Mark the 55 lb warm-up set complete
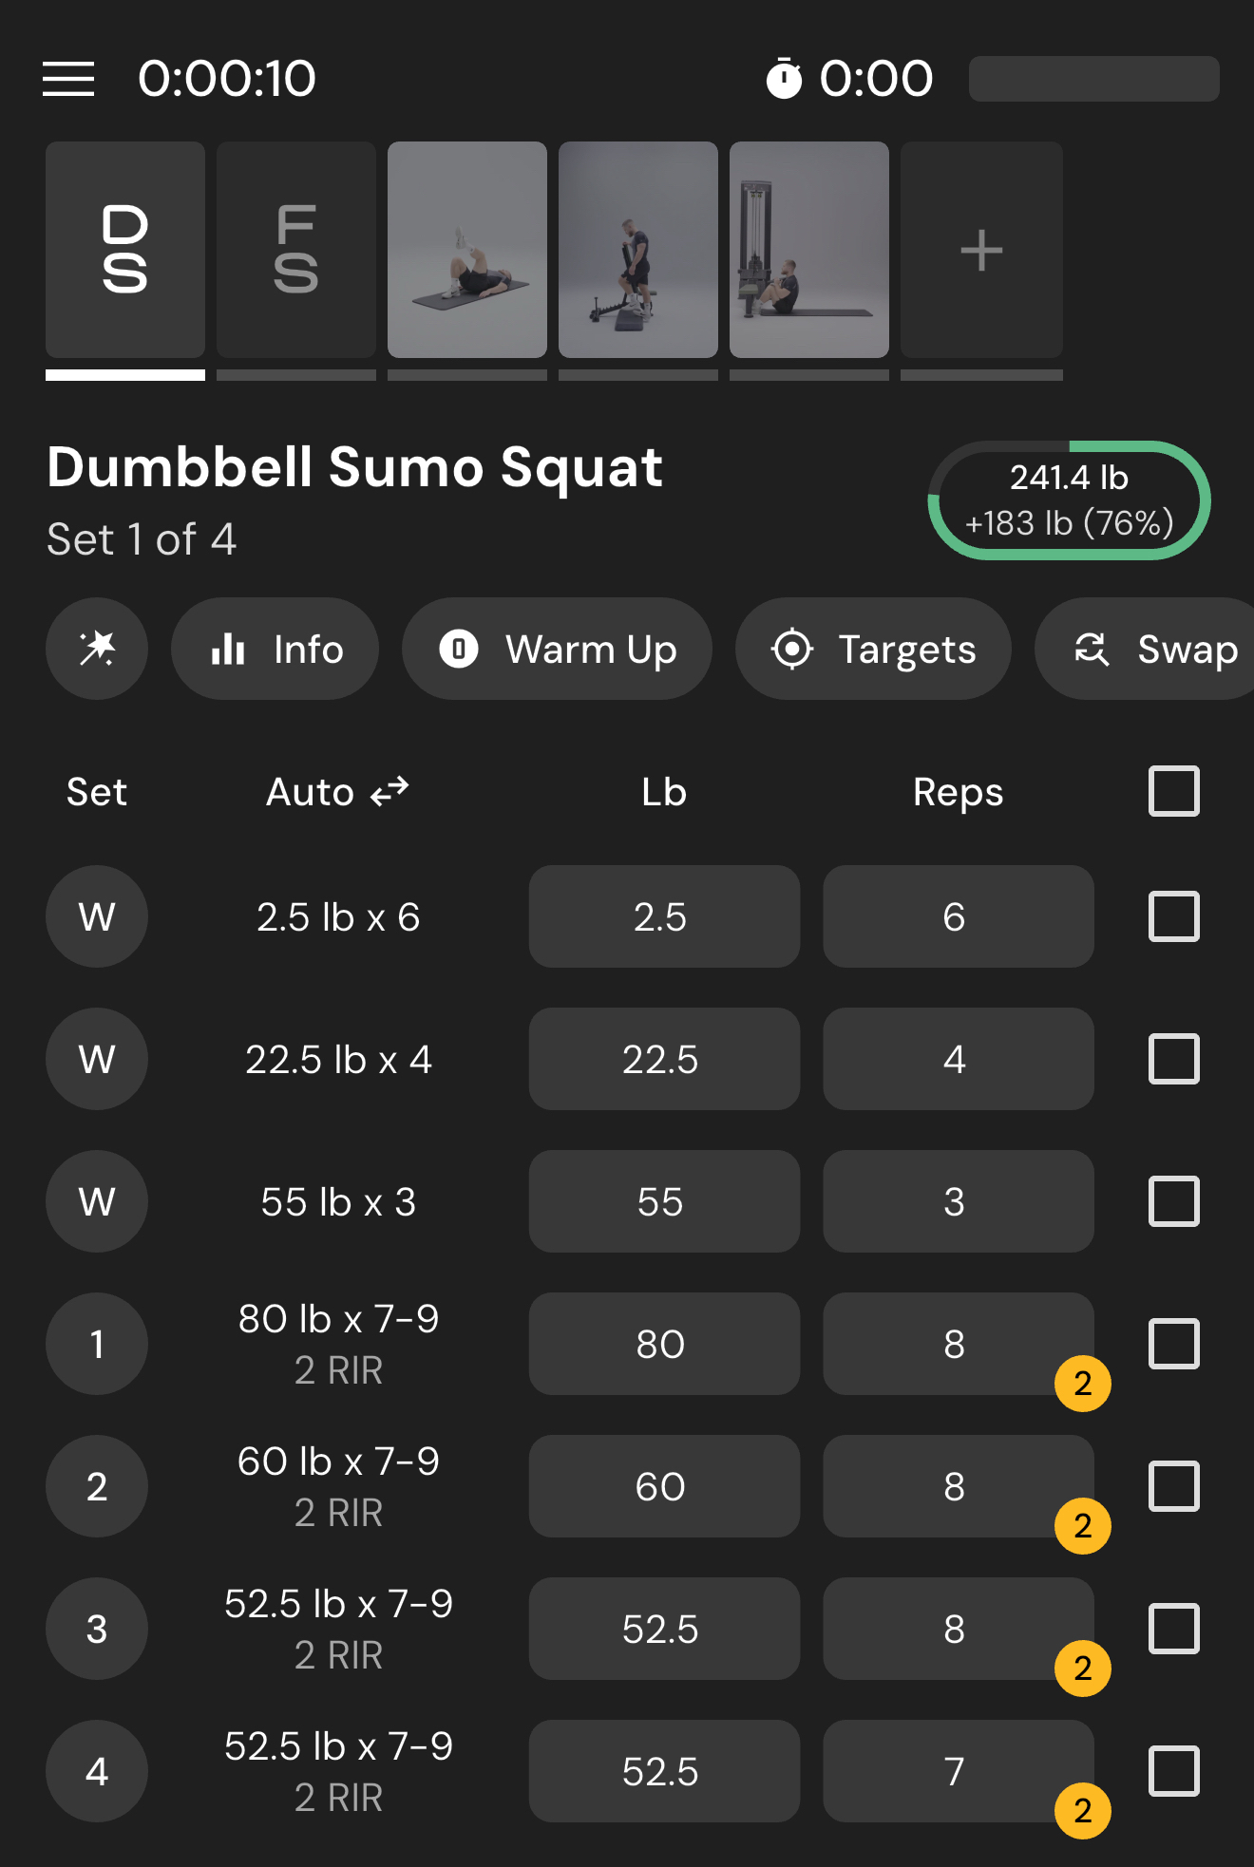Screen dimensions: 1254x1867 (x=1174, y=1201)
